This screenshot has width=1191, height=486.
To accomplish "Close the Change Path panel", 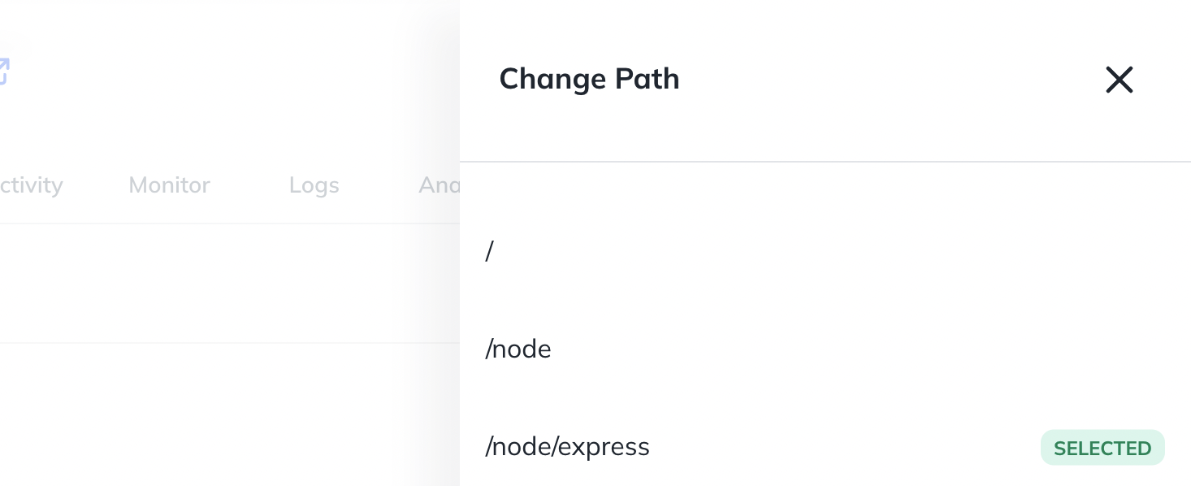I will coord(1119,80).
